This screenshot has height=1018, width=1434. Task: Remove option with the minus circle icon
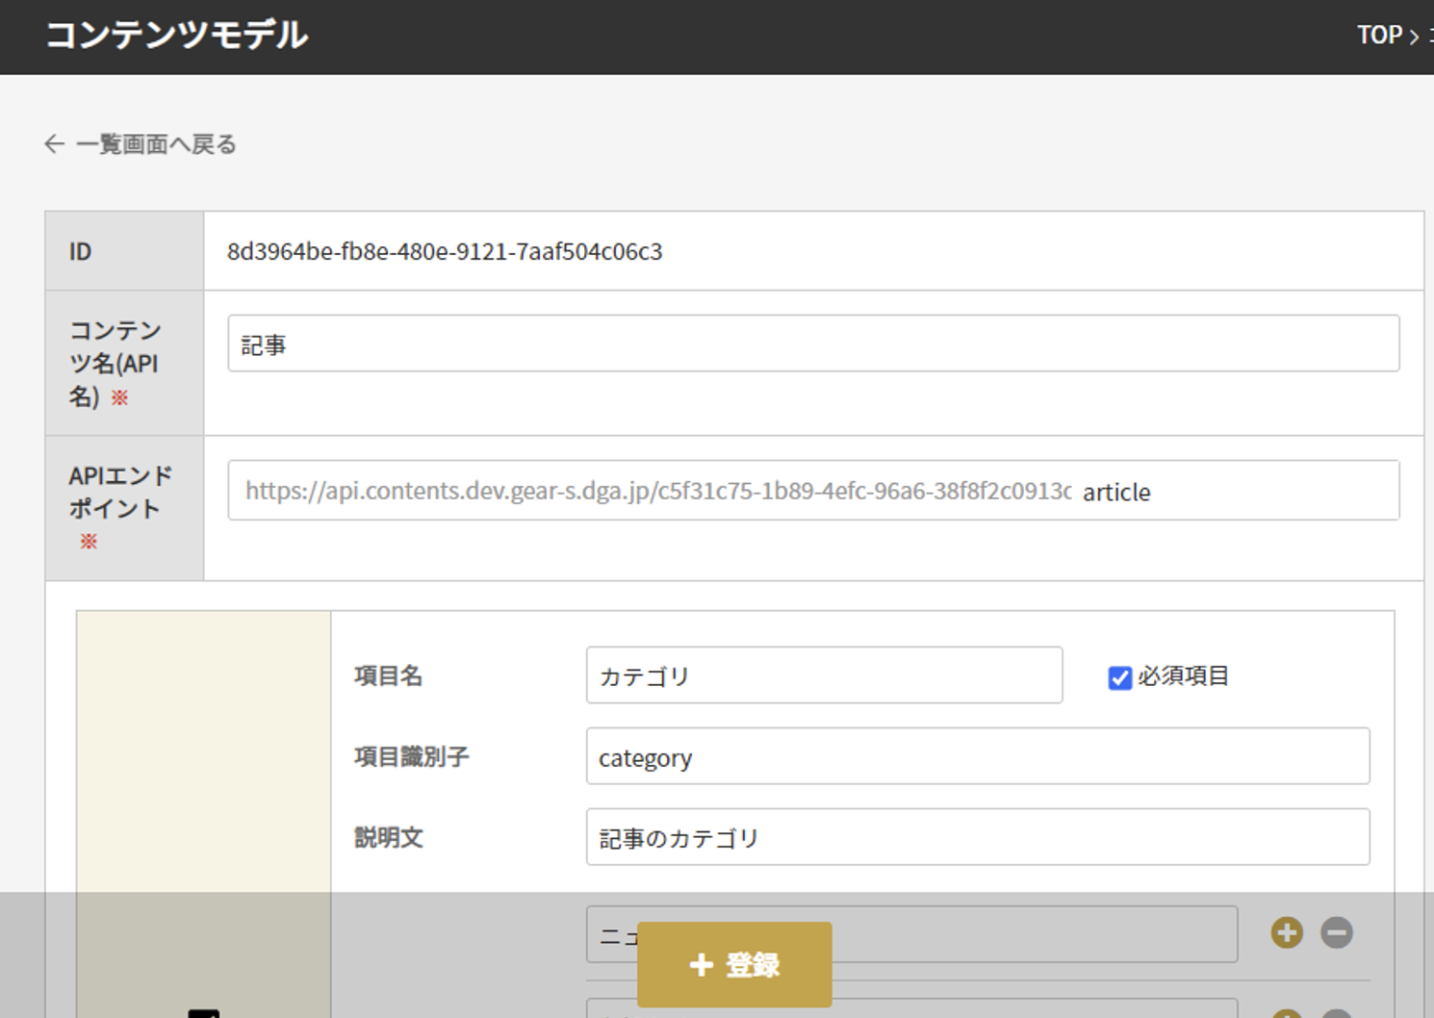click(1336, 932)
